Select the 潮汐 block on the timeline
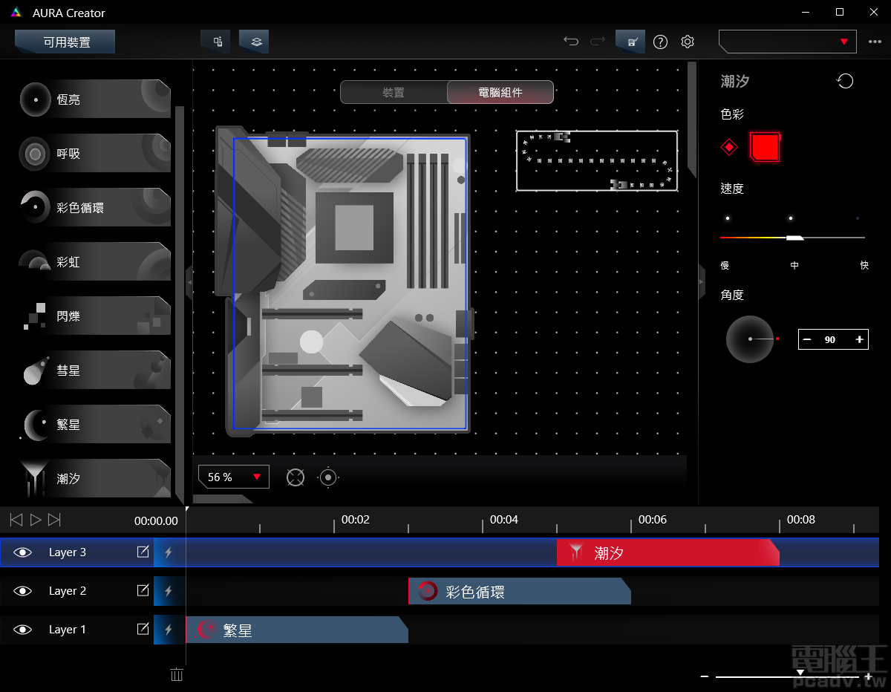 667,552
